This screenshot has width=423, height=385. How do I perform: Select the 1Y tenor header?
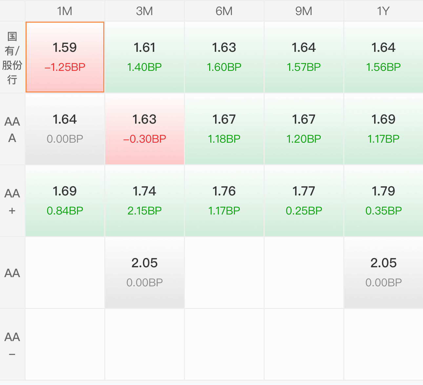pyautogui.click(x=383, y=11)
